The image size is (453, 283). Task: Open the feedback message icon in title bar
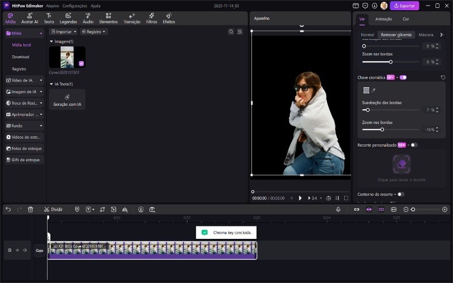[x=365, y=6]
